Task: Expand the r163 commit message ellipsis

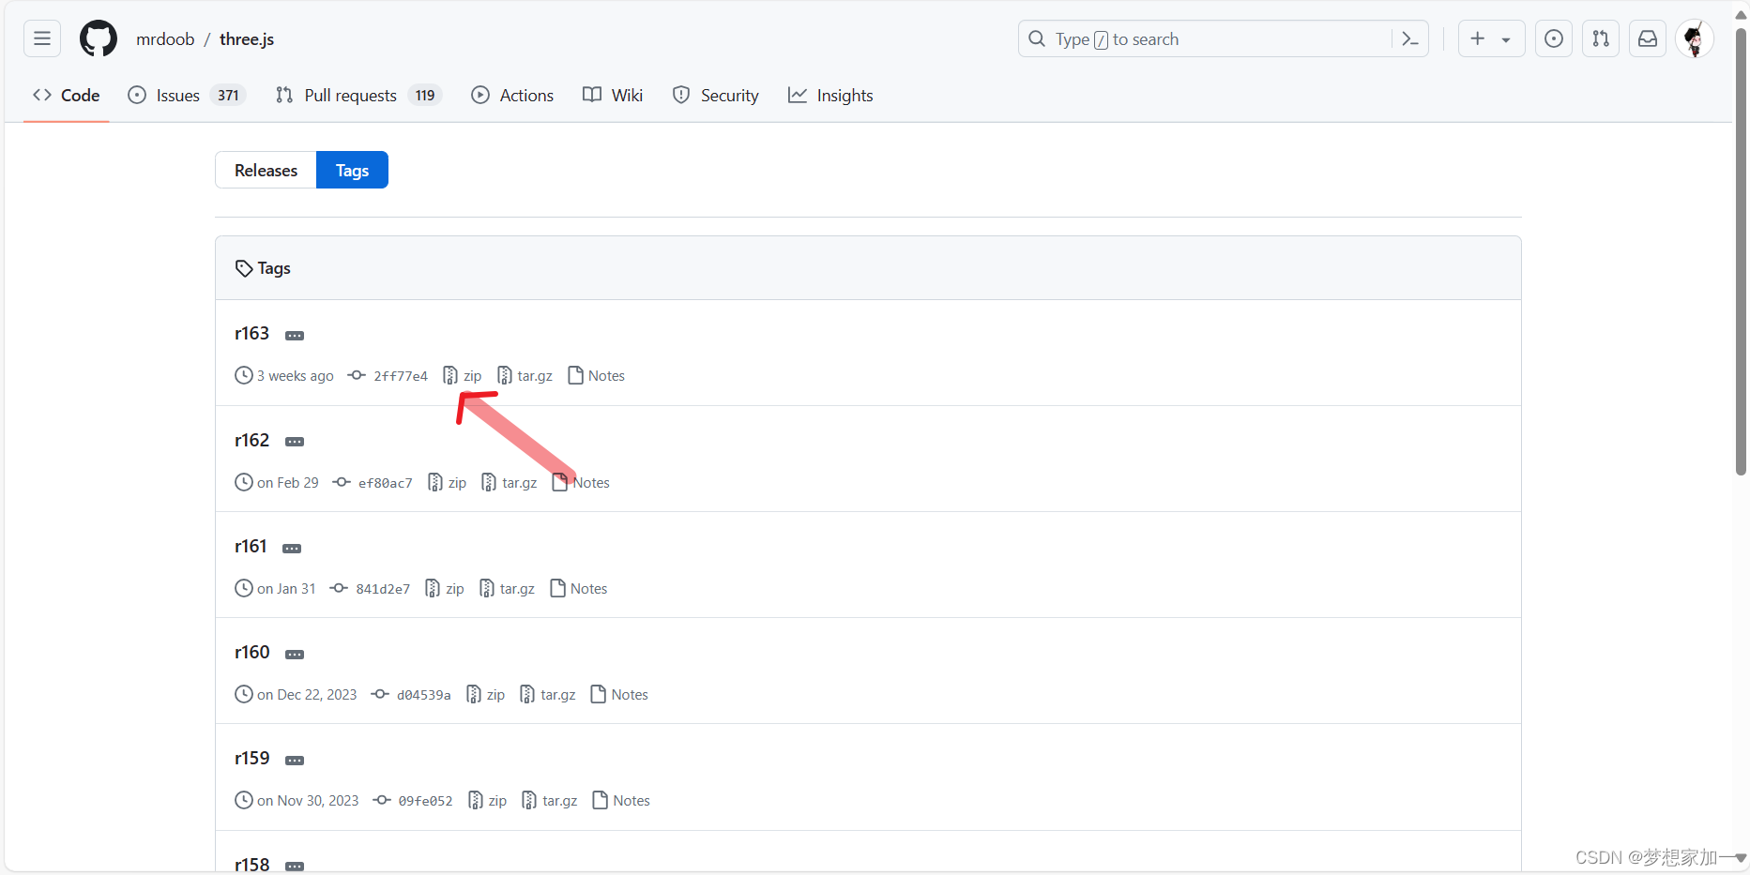Action: point(295,336)
